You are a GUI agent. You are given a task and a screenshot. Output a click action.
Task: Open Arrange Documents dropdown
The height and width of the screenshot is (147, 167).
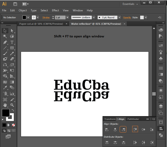[x=25, y=4]
